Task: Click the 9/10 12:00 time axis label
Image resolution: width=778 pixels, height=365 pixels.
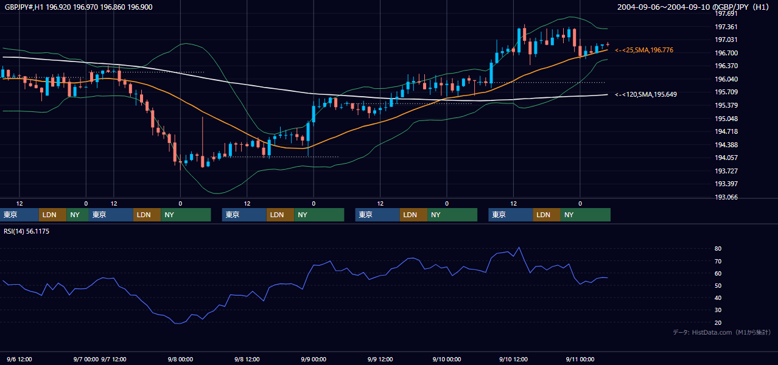Action: [x=513, y=360]
